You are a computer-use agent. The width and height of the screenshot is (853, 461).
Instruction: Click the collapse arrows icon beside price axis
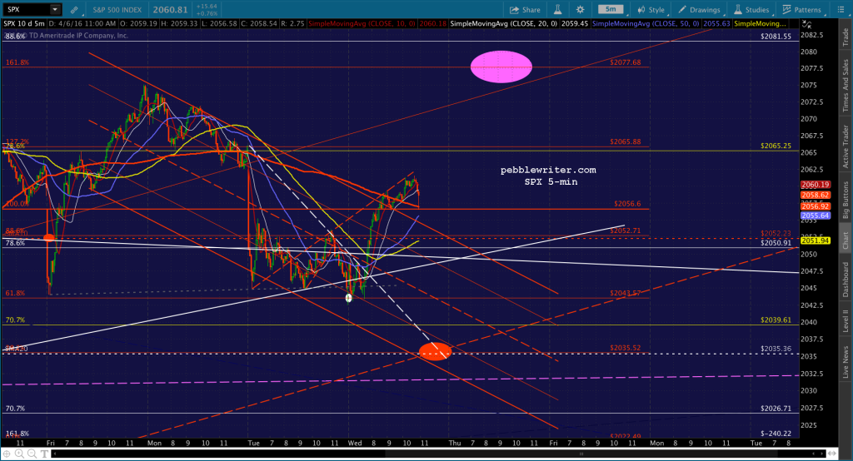(806, 24)
